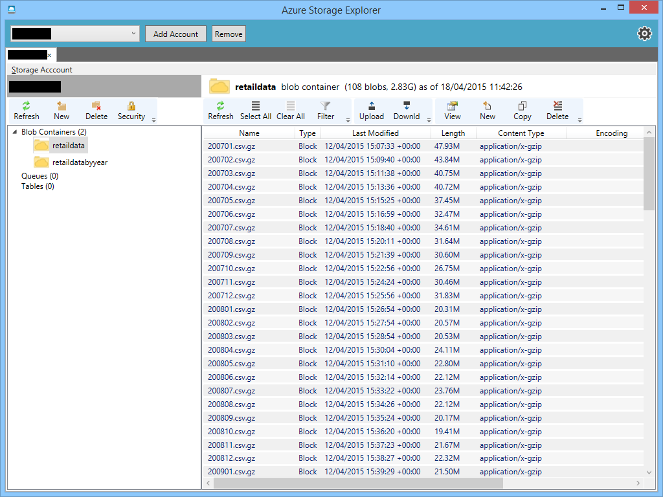Select blob 200712.csv.gz
Screen dimensions: 663x497
point(423,295)
